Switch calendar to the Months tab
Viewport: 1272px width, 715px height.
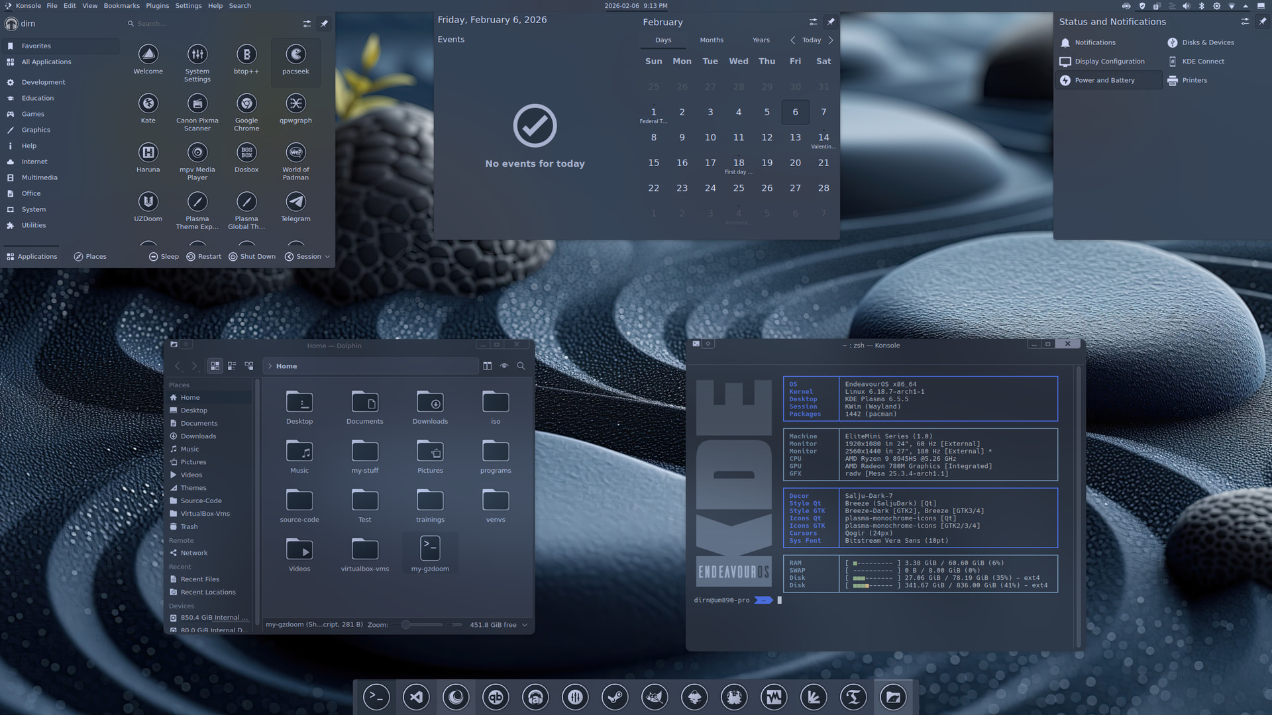(712, 40)
